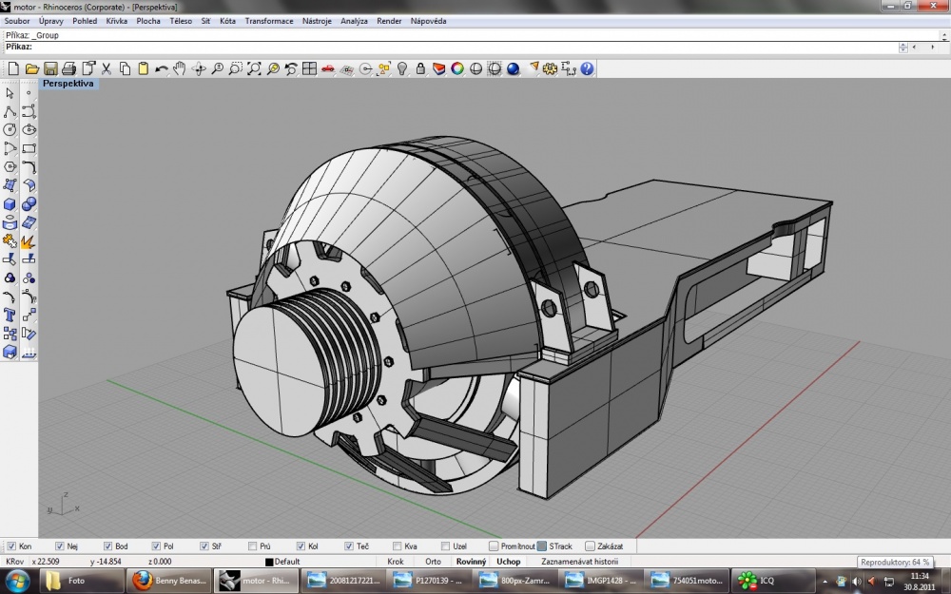Select the Circle drawing tool
Screen dimensions: 951x594
[x=10, y=129]
